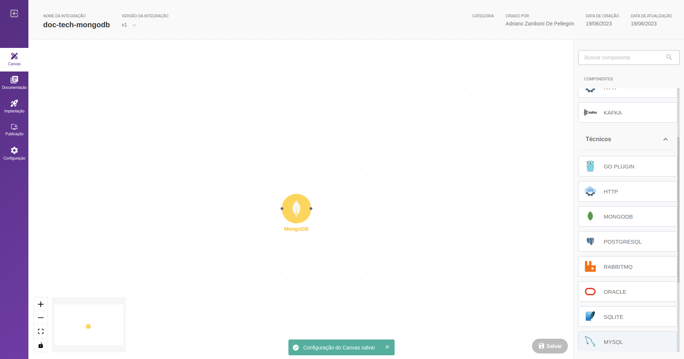Screen dimensions: 684x359
Task: Click the exit/back icon at top of sidebar
Action: 14,14
